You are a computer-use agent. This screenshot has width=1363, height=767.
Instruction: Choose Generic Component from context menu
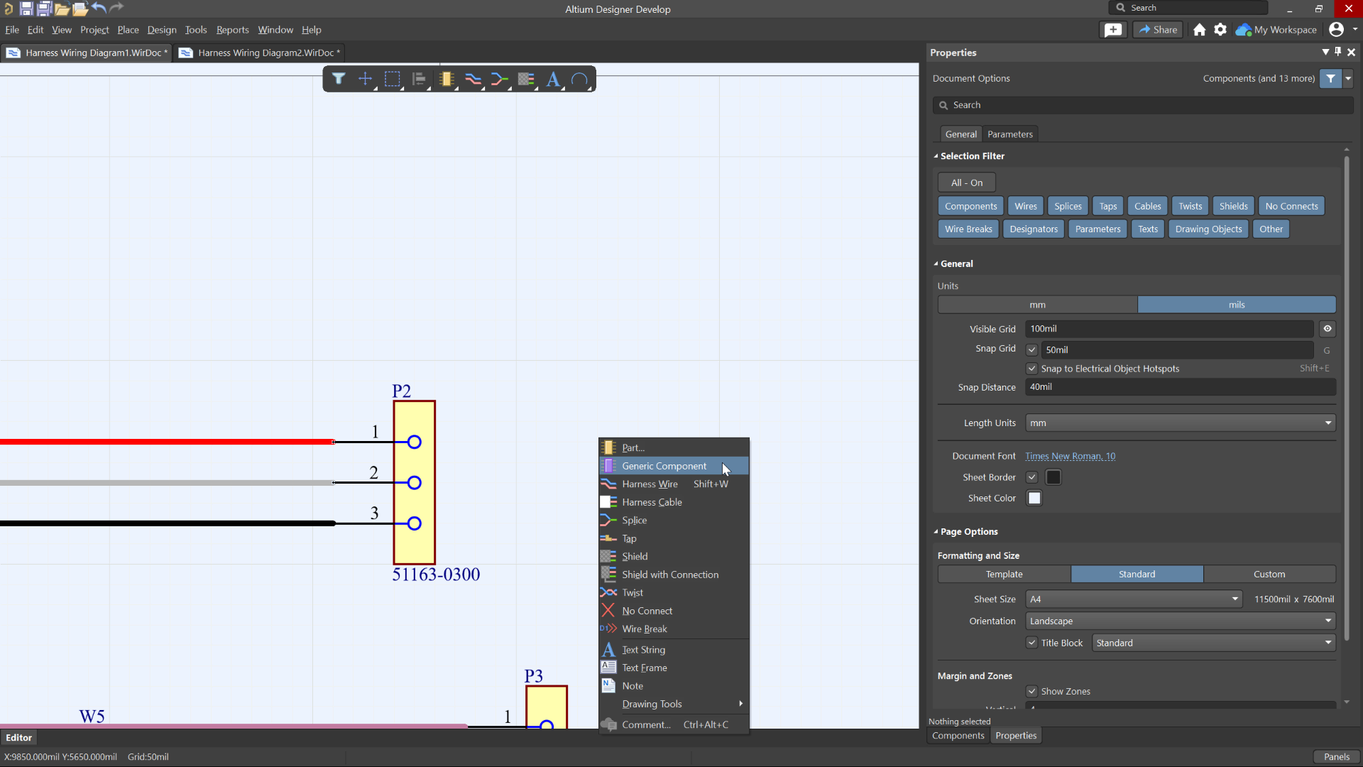coord(674,466)
